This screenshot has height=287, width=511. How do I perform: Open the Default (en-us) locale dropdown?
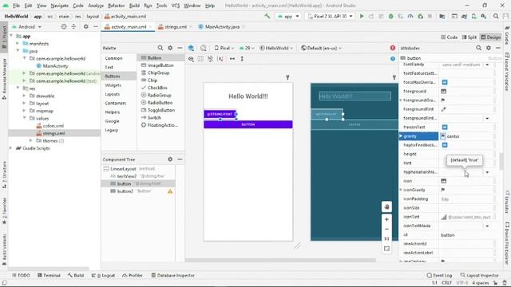(321, 48)
